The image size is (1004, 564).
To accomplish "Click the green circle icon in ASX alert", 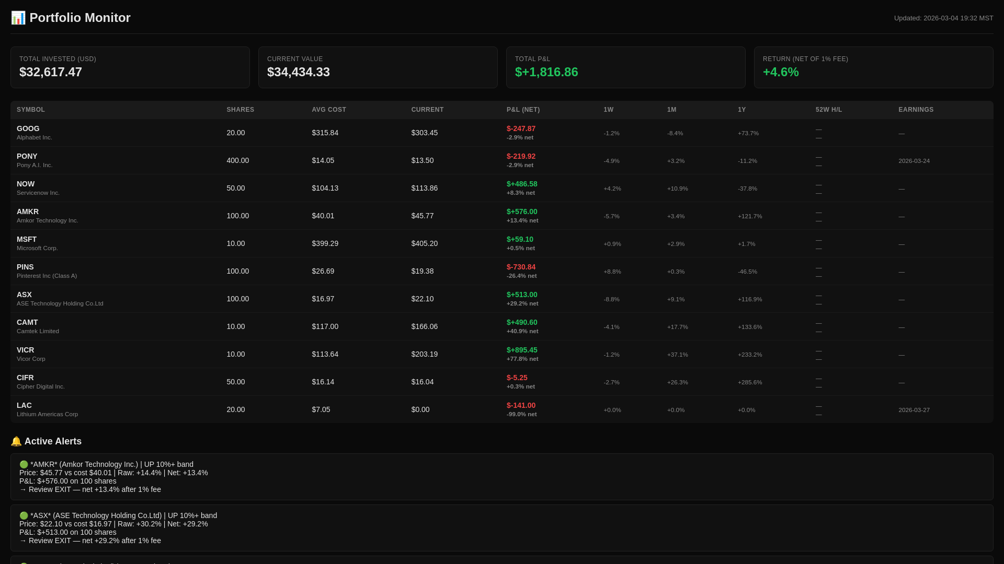I will [x=24, y=515].
